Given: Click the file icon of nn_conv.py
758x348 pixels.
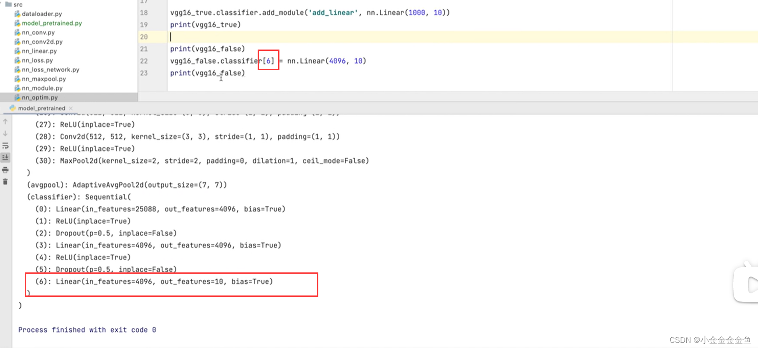Looking at the screenshot, I should coord(17,32).
